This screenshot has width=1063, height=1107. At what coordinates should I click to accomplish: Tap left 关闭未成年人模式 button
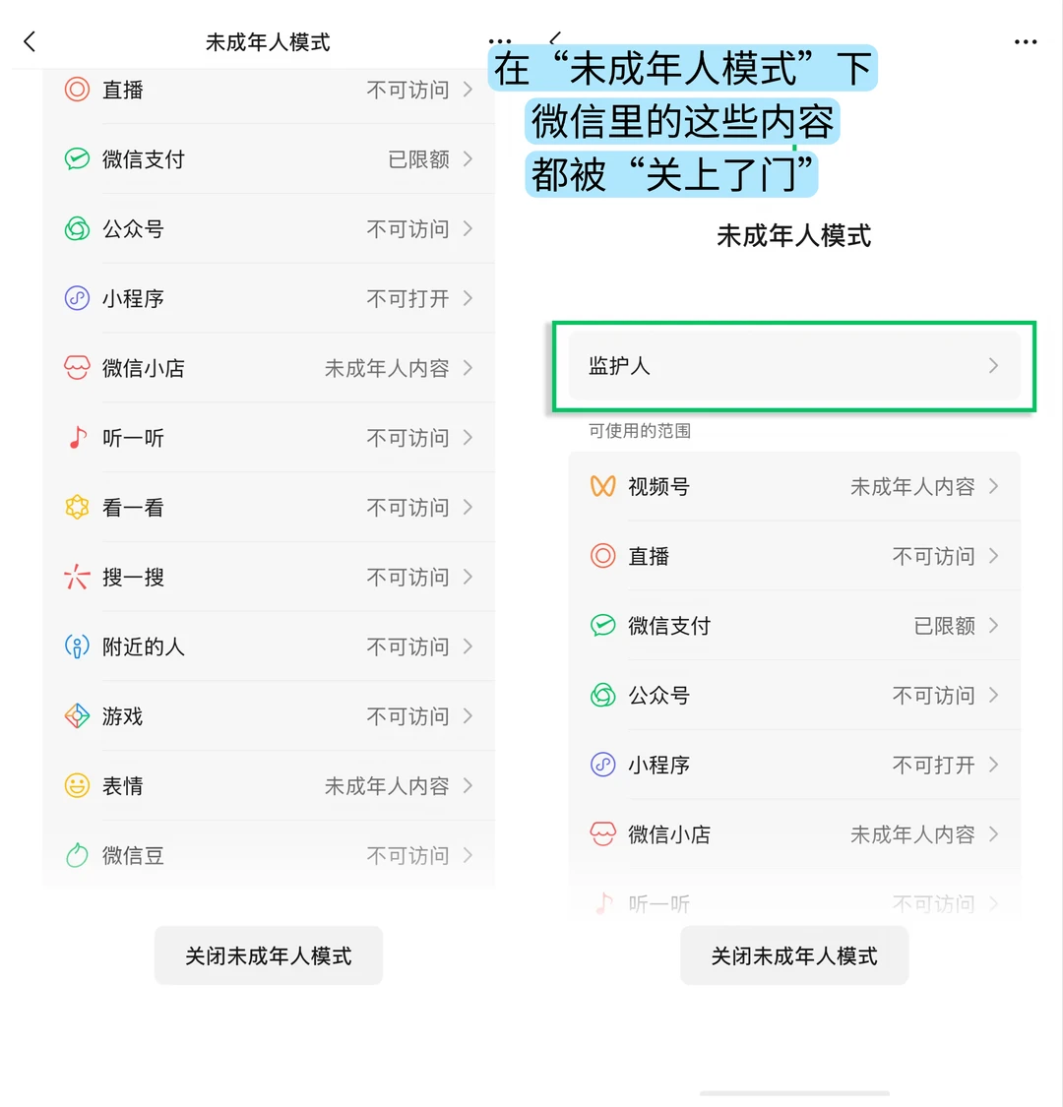click(269, 955)
